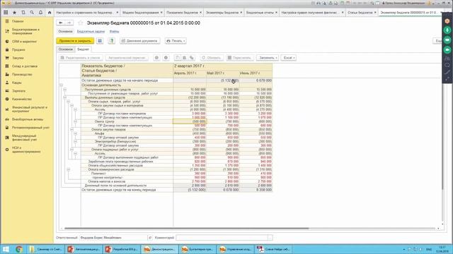Select the Основное form tab
Image resolution: width=453 pixels, height=254 pixels.
tap(66, 49)
